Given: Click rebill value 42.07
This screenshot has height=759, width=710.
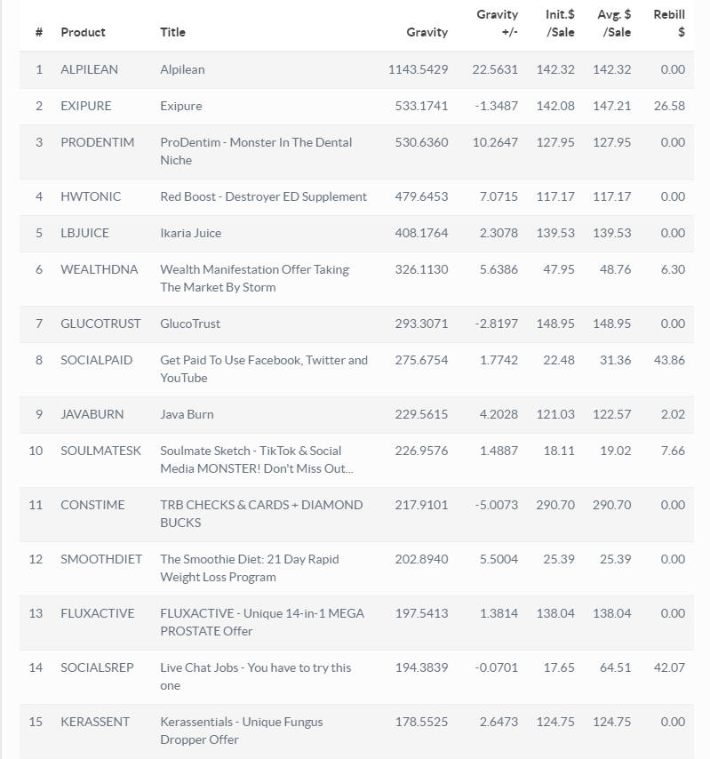Looking at the screenshot, I should tap(669, 667).
